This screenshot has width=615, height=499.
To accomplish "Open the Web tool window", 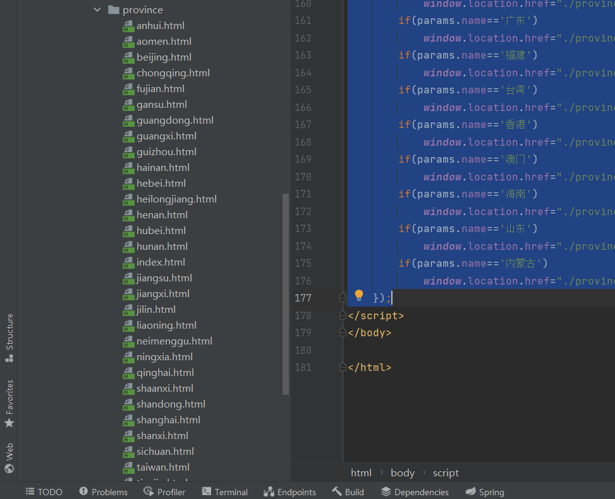I will tap(9, 457).
